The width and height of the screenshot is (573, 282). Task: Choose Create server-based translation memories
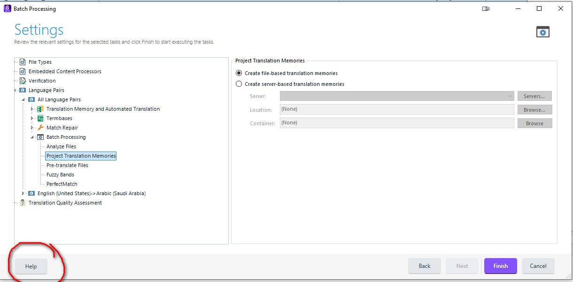point(240,84)
